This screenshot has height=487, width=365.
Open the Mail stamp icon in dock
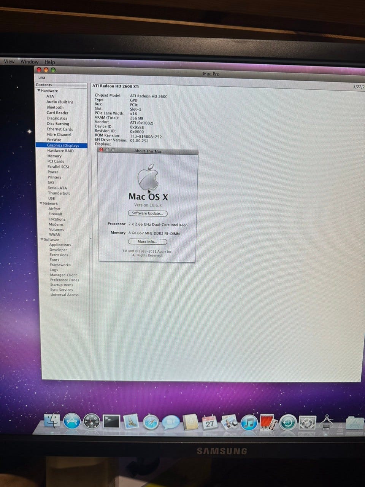tap(131, 422)
